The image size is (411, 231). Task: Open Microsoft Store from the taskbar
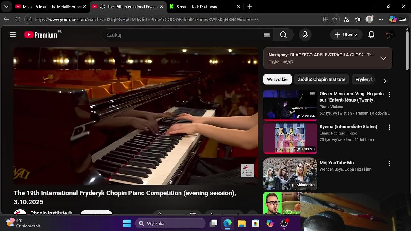pos(256,223)
